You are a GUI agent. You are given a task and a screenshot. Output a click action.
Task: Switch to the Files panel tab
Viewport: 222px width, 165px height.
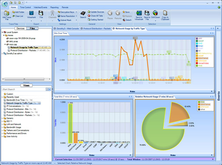tap(33, 29)
